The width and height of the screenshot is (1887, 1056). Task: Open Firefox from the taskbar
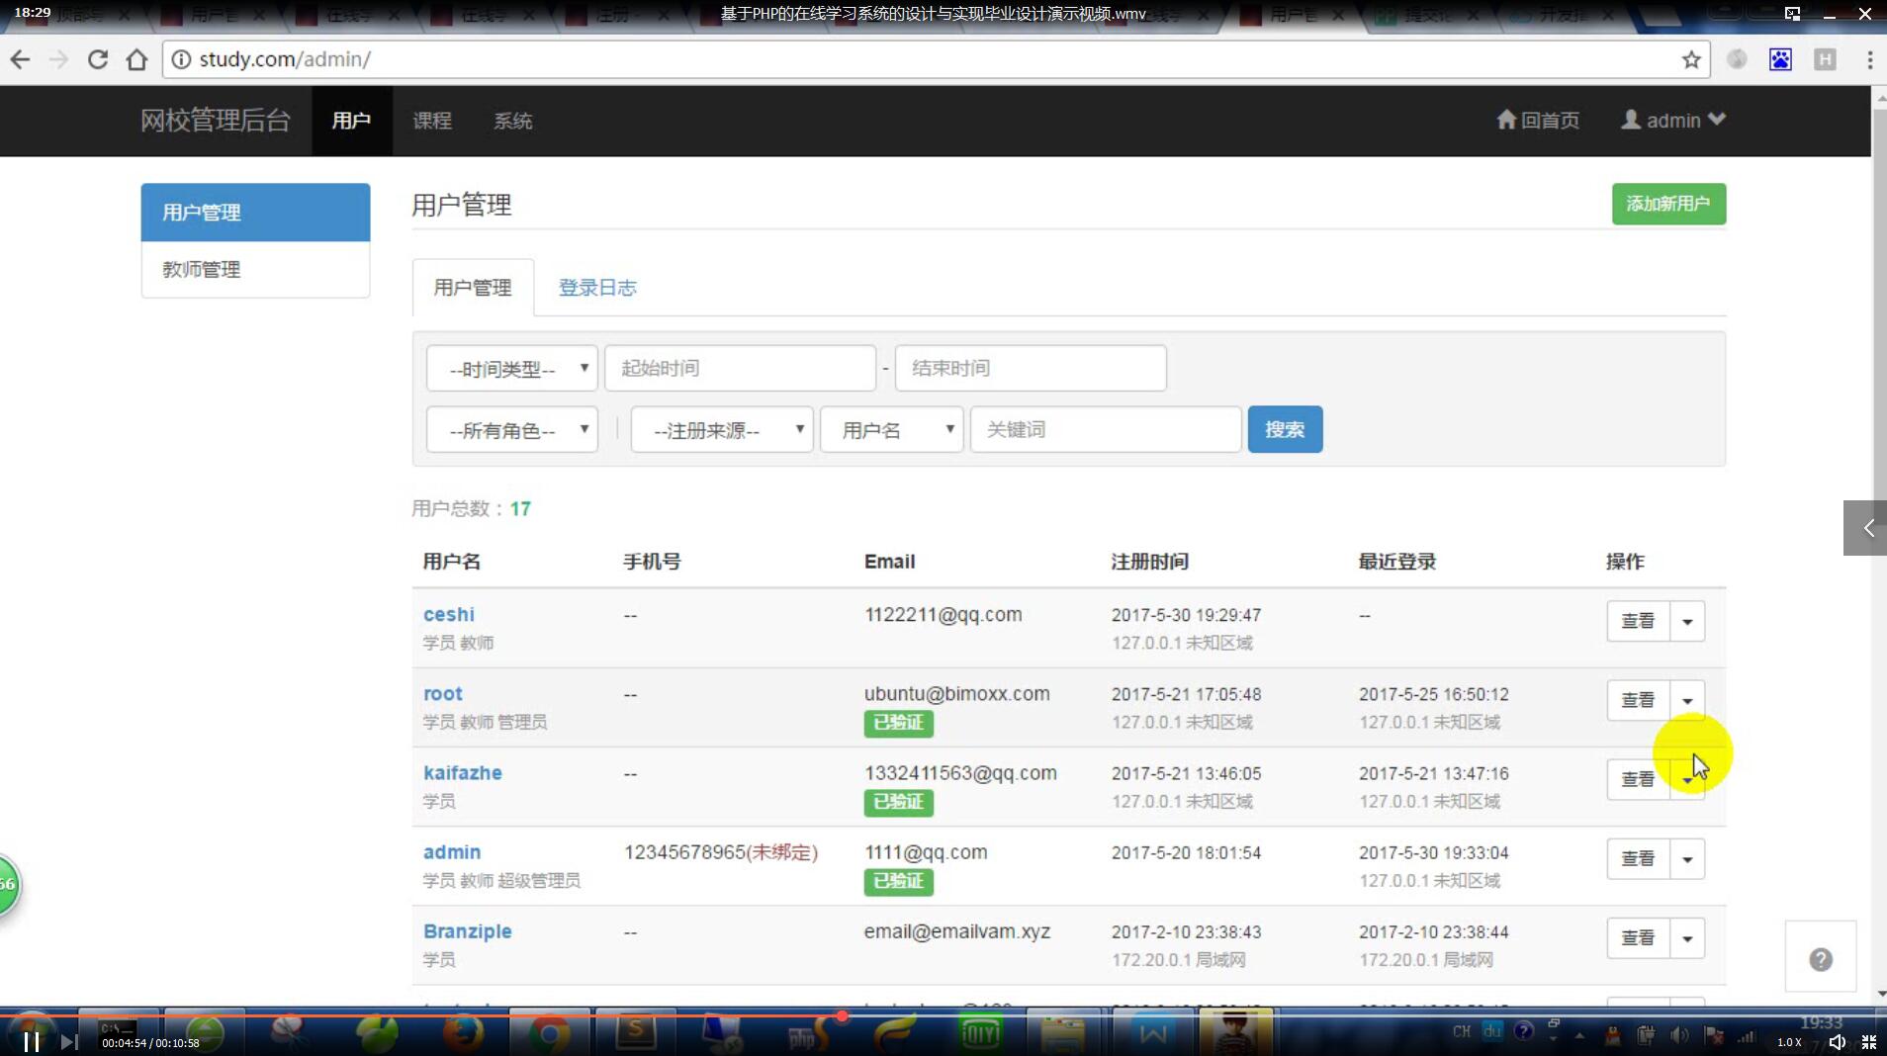click(463, 1033)
